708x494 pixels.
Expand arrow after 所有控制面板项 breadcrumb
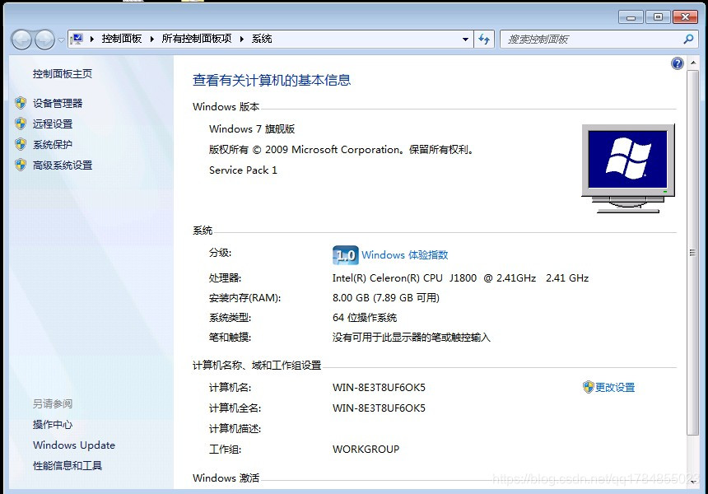(x=242, y=40)
